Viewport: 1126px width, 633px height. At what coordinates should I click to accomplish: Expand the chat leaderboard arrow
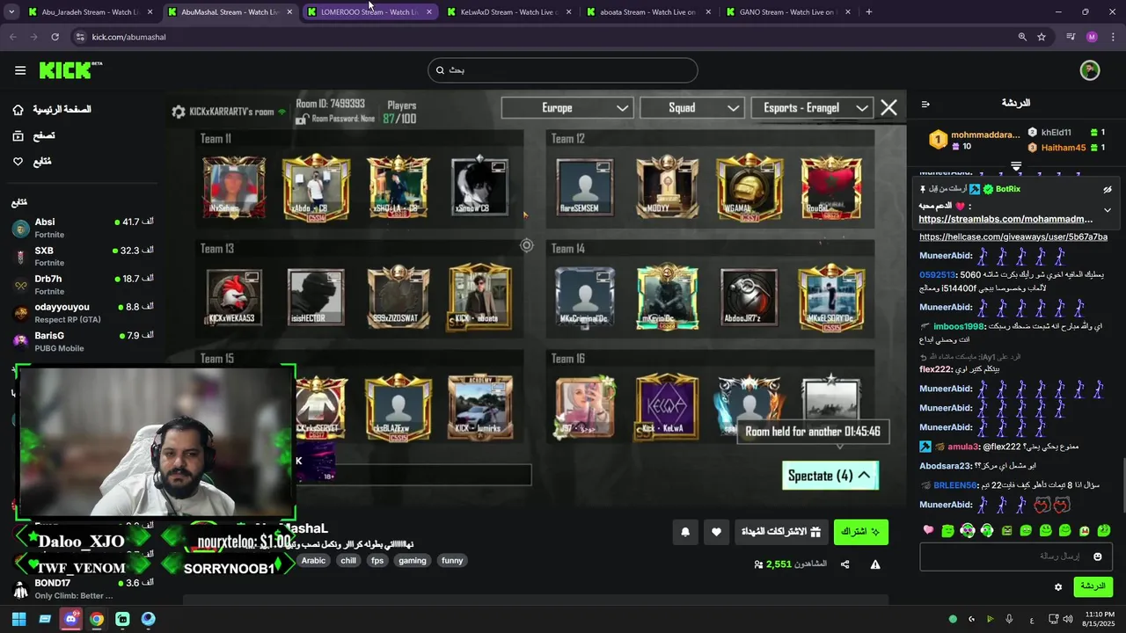coord(1016,165)
